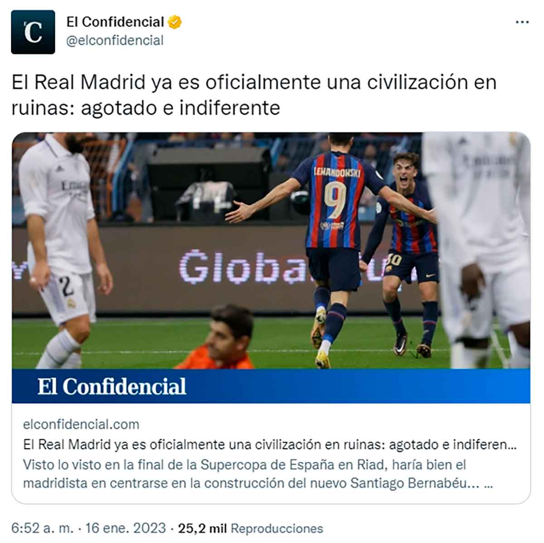Viewport: 544px width, 543px height.
Task: Select the tweet text about Real Madrid
Action: click(x=254, y=95)
